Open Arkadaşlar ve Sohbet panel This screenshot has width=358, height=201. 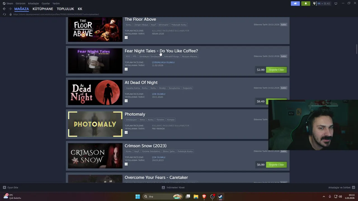(x=341, y=188)
